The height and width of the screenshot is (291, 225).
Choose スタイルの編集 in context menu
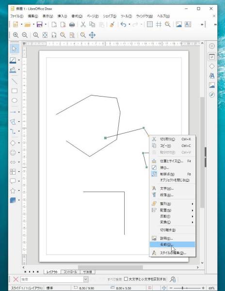[x=172, y=253]
